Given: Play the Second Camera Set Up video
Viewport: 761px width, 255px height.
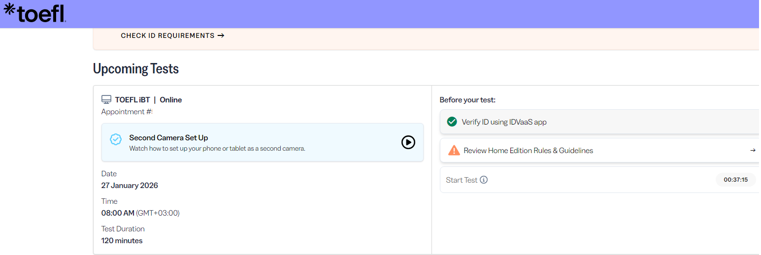Looking at the screenshot, I should 408,142.
